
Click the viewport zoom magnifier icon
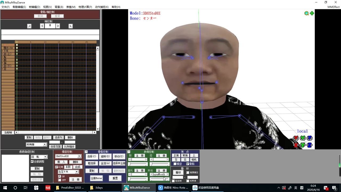pos(307,13)
